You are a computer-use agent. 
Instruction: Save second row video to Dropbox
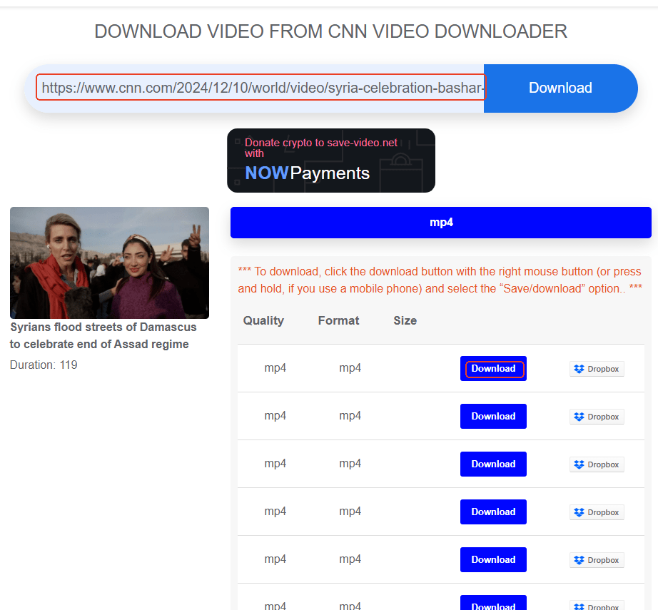pos(597,417)
